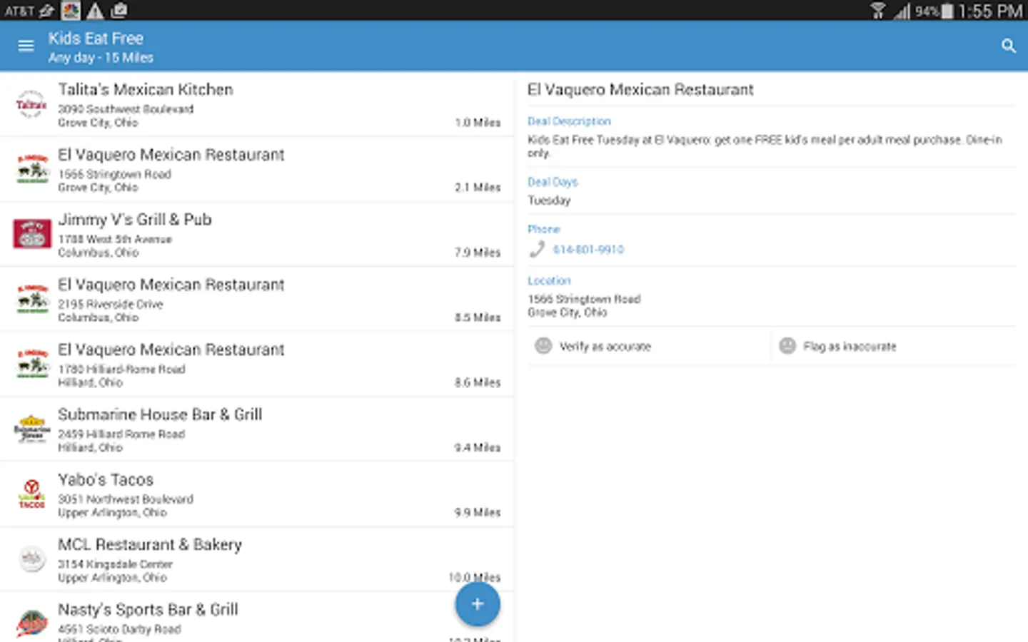Image resolution: width=1028 pixels, height=642 pixels.
Task: Tap the sad face flag icon
Action: click(787, 346)
